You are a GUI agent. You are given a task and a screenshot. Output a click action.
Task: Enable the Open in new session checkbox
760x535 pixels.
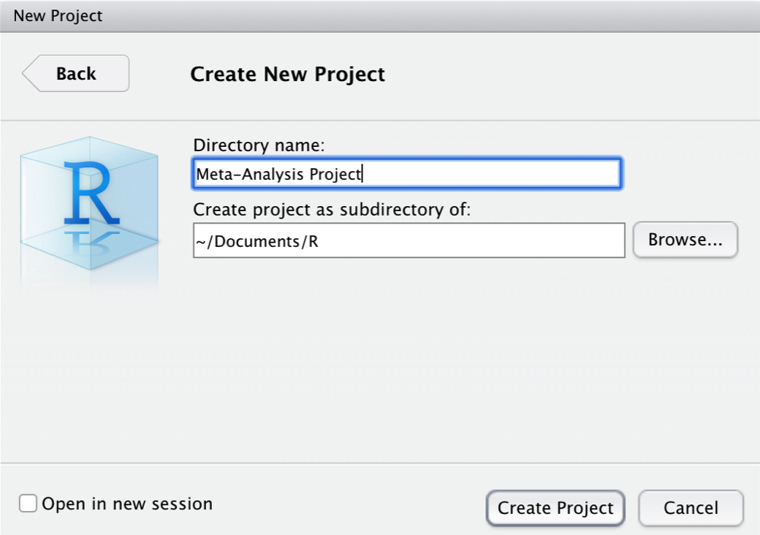click(x=28, y=504)
